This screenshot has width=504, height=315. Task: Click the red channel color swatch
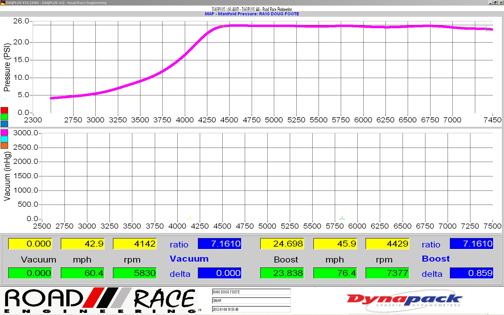pyautogui.click(x=4, y=110)
